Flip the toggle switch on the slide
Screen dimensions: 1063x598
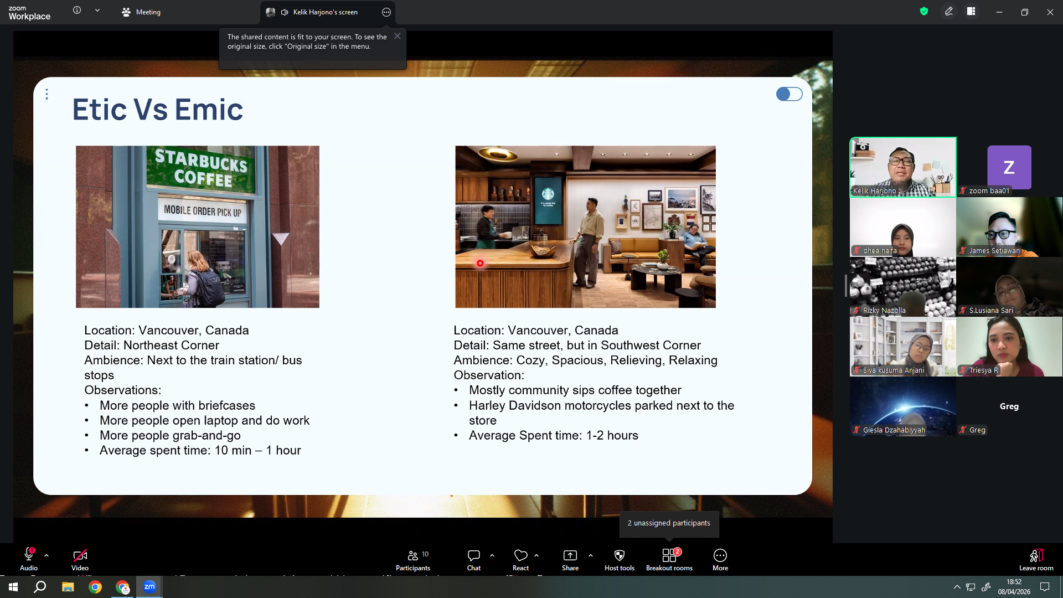pos(789,94)
